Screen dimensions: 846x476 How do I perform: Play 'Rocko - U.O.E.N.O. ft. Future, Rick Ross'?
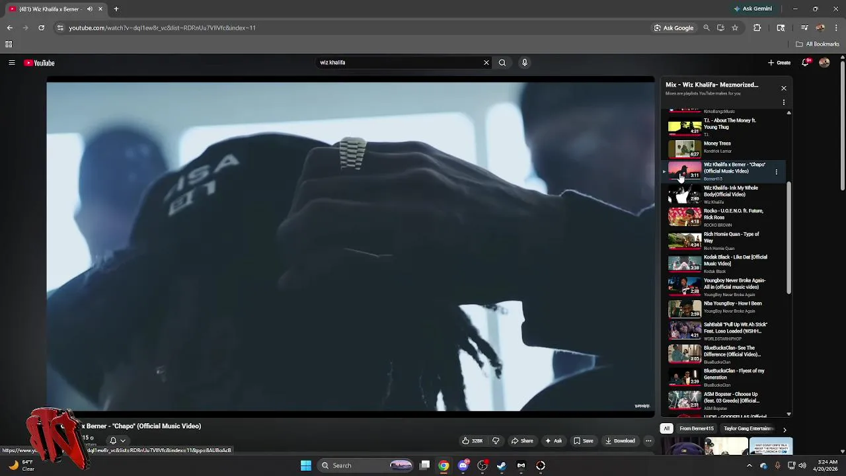pos(725,218)
